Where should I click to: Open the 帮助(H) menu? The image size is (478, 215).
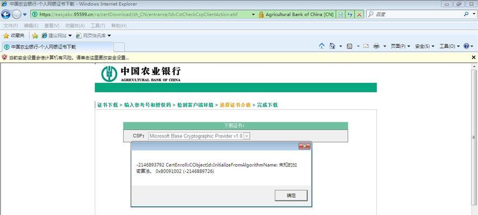point(119,26)
